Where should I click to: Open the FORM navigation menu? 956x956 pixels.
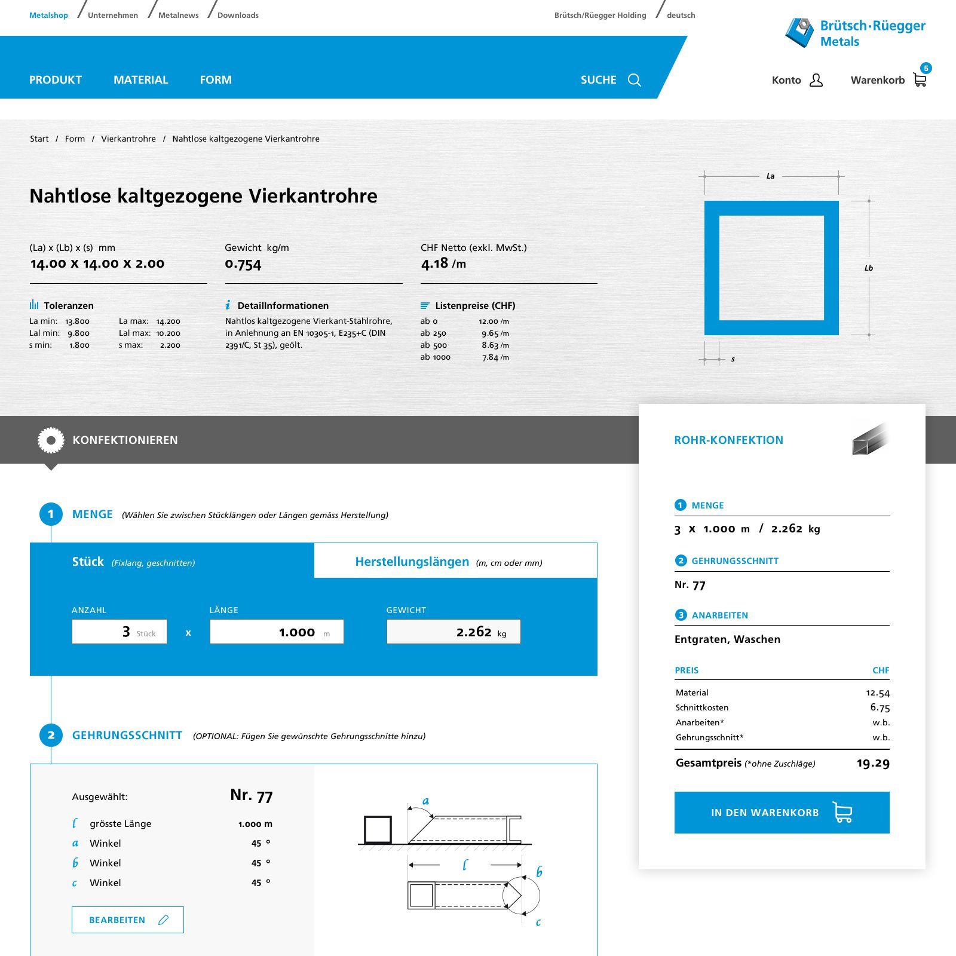click(x=216, y=80)
